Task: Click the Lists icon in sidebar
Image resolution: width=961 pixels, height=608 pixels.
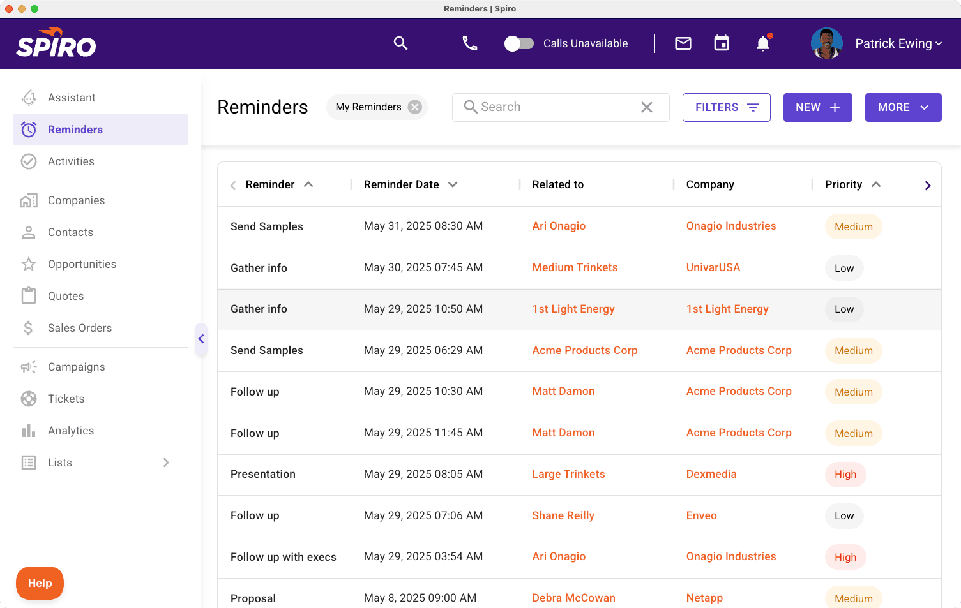Action: pos(29,463)
